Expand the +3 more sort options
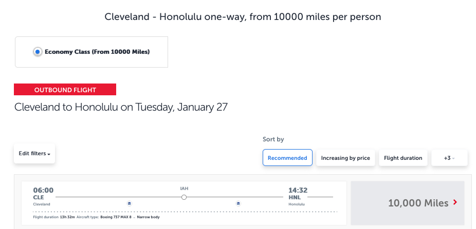 point(449,158)
